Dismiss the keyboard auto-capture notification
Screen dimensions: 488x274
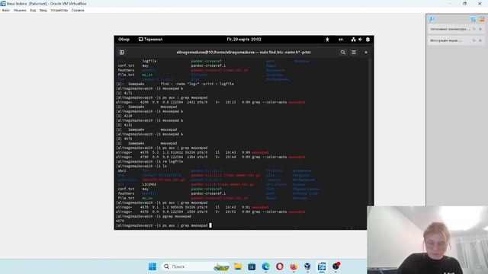(480, 29)
